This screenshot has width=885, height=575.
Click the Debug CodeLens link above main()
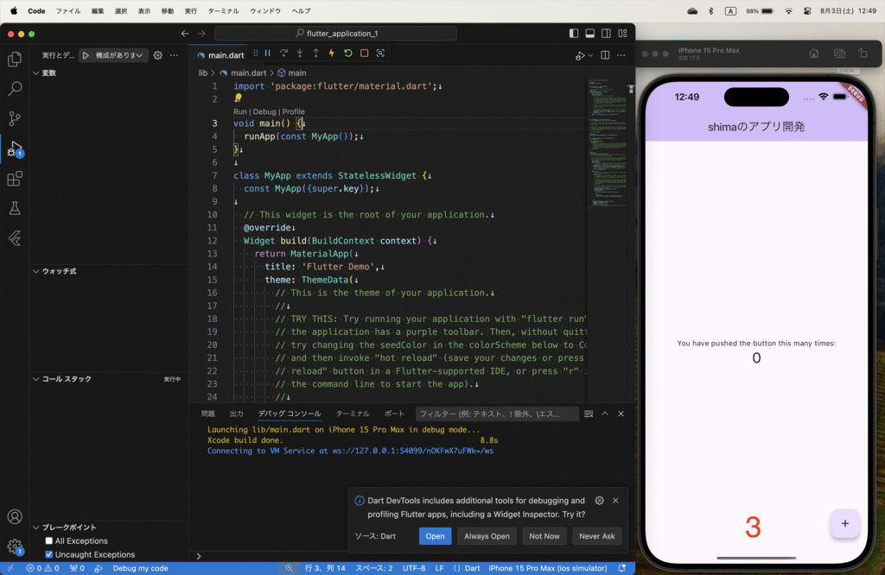pos(264,111)
